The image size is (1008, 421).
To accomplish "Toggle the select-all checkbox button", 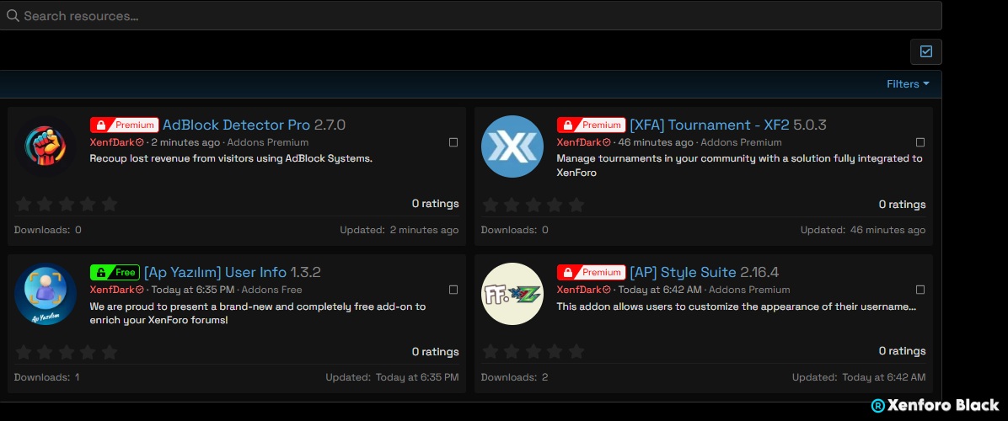I will 925,51.
